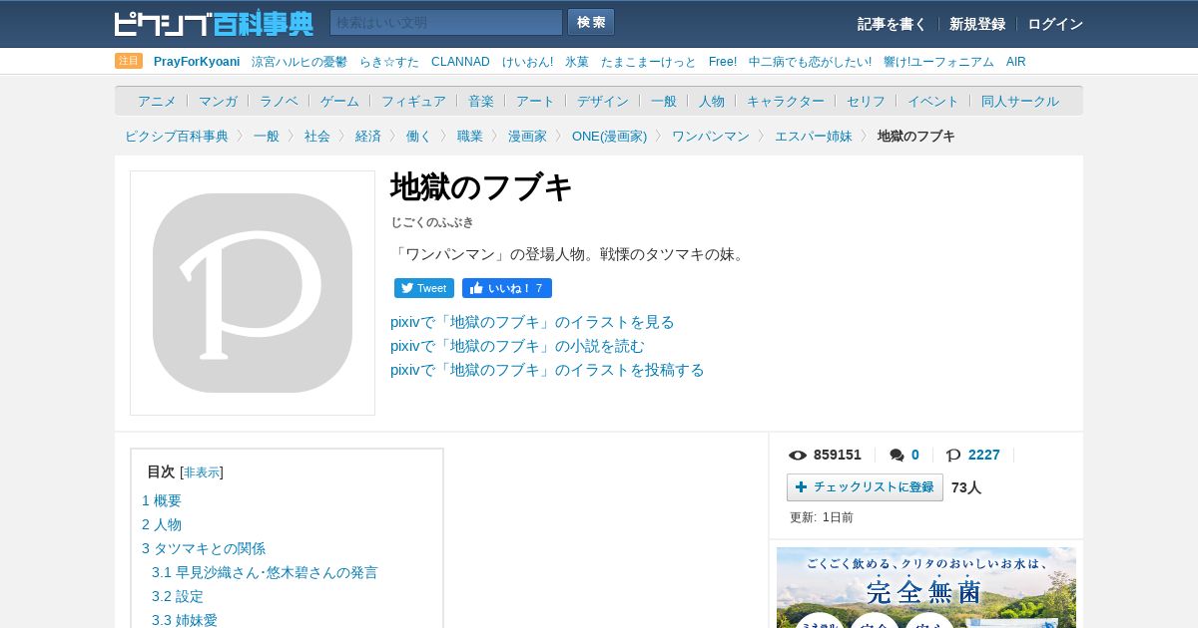
Task: Go to エスパー姉妹 breadcrumb
Action: [814, 136]
